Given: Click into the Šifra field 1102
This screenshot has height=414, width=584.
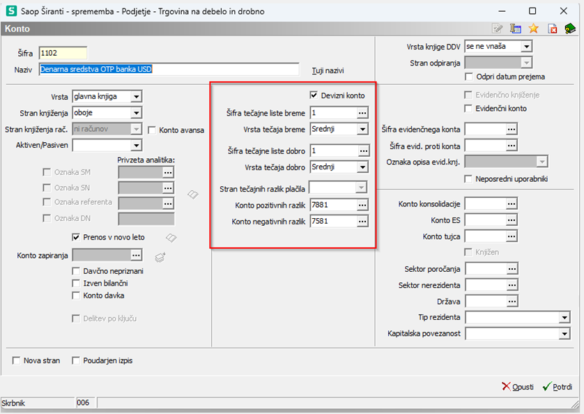Looking at the screenshot, I should [63, 53].
